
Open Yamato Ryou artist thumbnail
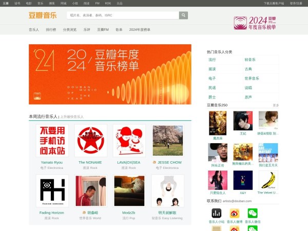[x=52, y=141]
